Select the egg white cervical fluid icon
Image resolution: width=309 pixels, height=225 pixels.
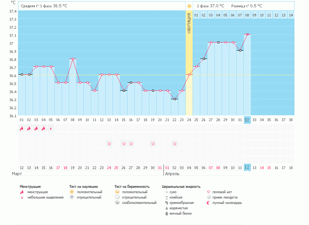[166, 214]
